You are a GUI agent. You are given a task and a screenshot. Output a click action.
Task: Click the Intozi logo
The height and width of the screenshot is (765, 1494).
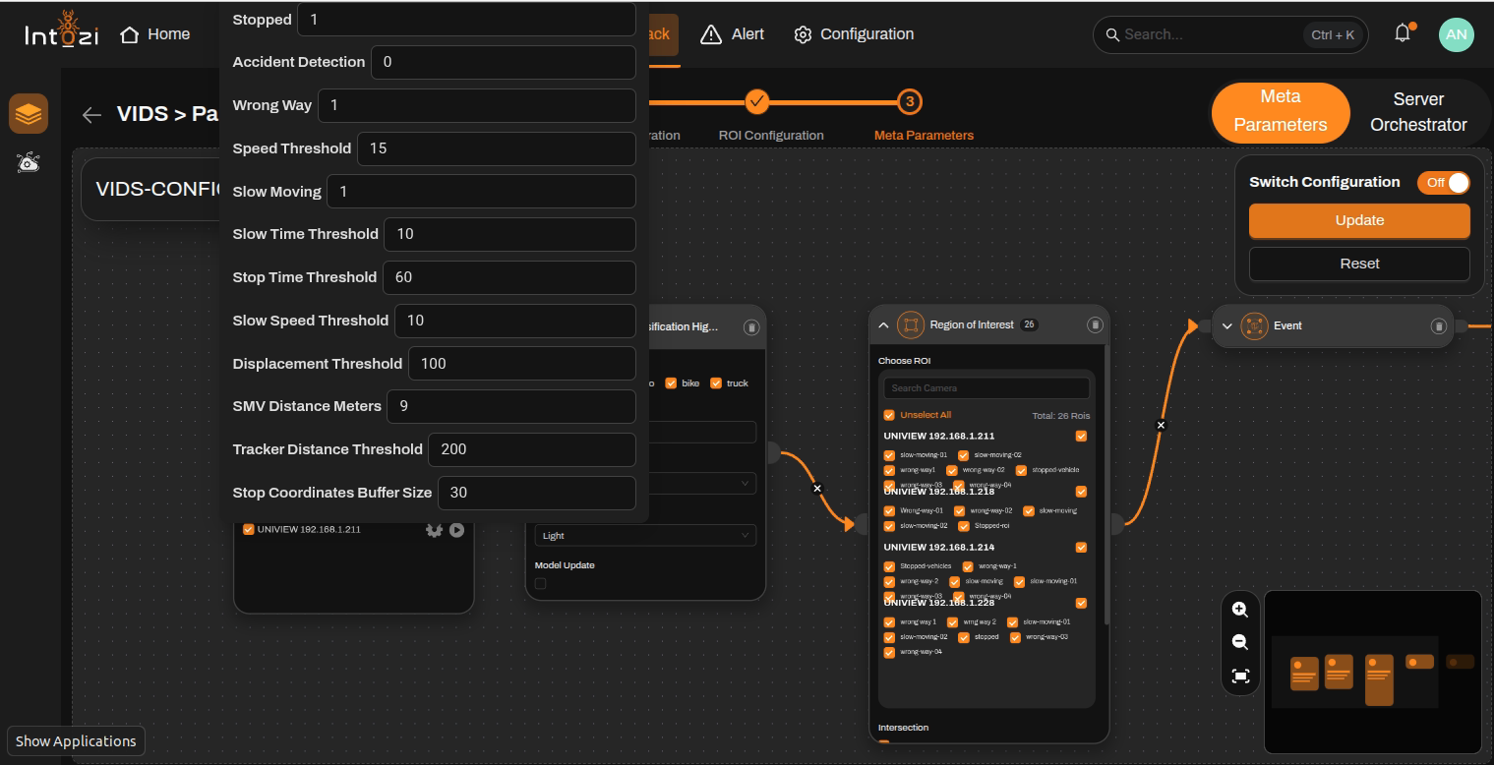tap(61, 31)
